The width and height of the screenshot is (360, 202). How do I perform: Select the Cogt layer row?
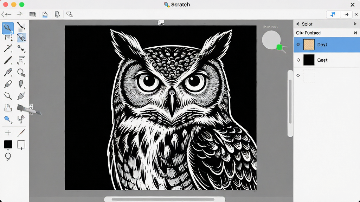point(327,60)
